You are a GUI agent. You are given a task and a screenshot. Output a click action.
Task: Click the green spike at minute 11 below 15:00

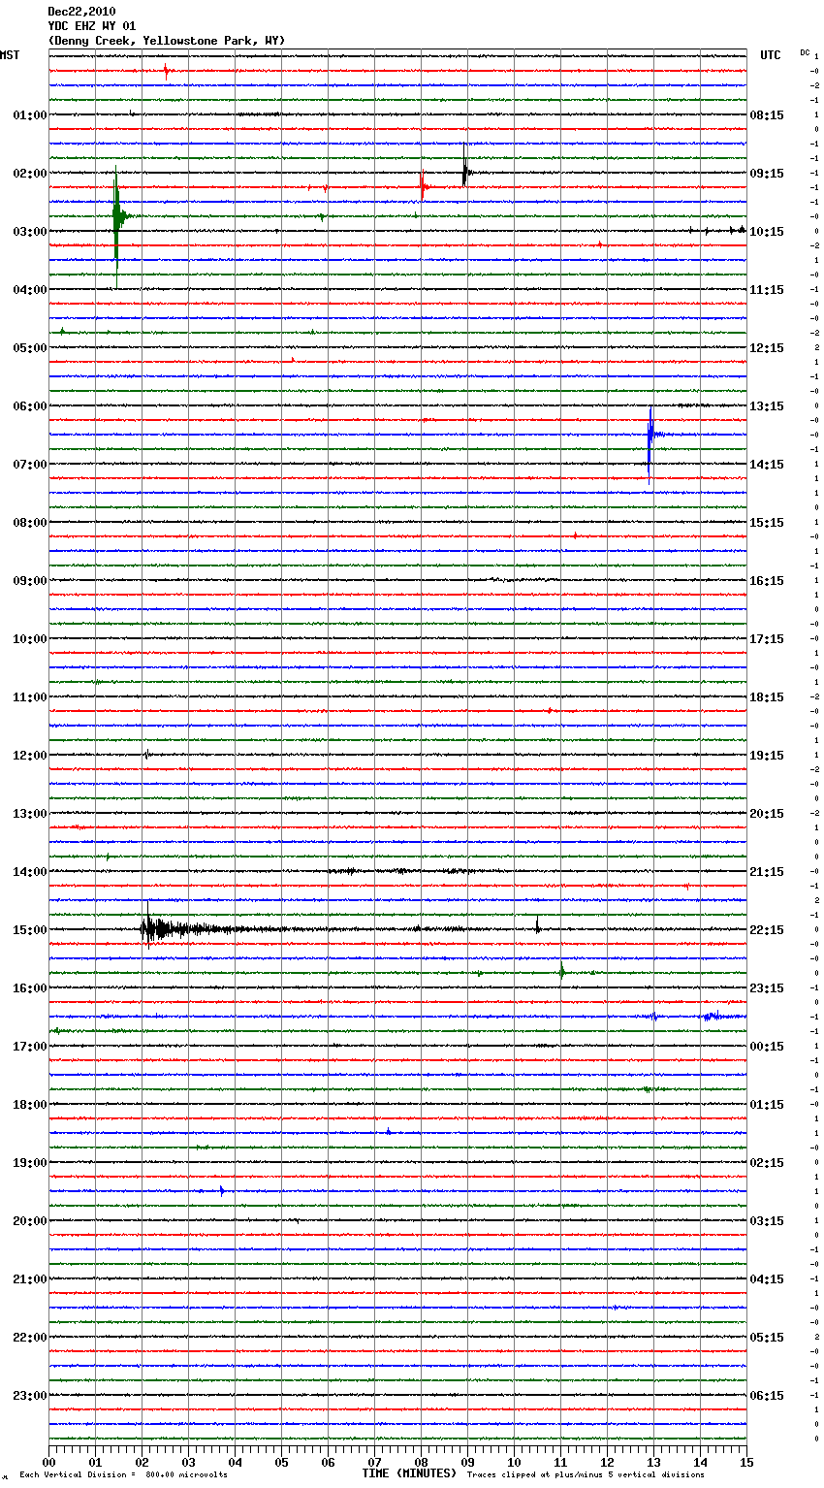pos(561,971)
